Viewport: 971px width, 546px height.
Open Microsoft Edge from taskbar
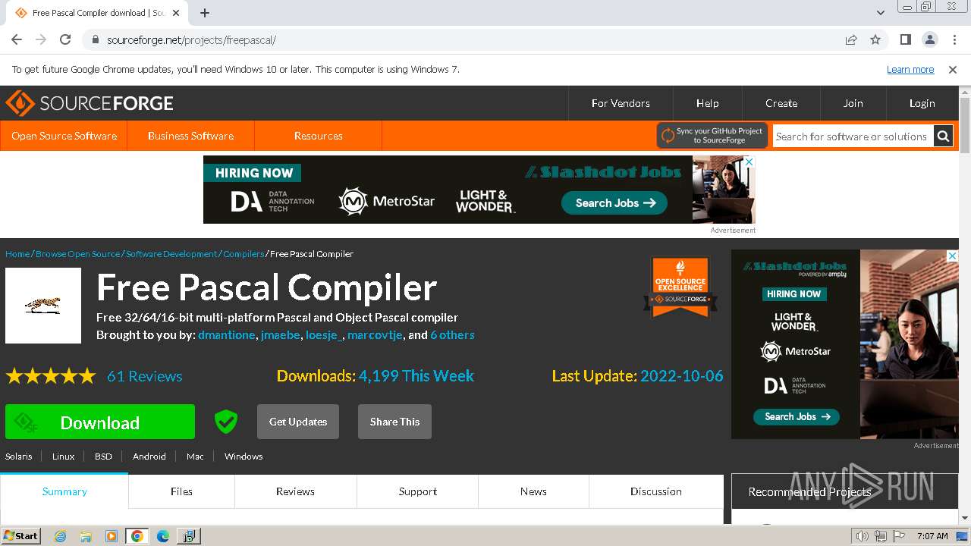point(162,536)
